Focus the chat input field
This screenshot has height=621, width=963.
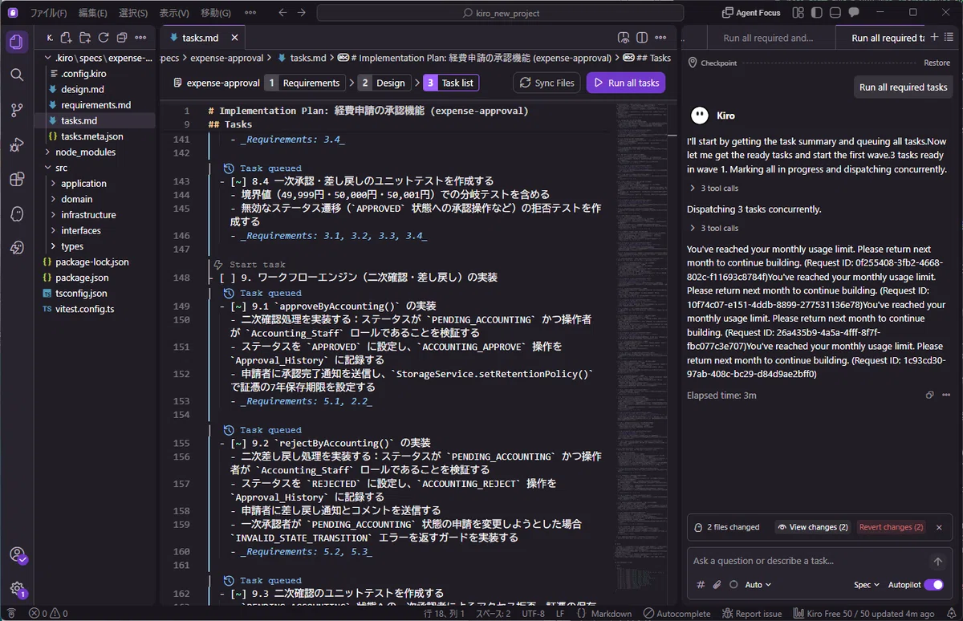[x=807, y=561]
